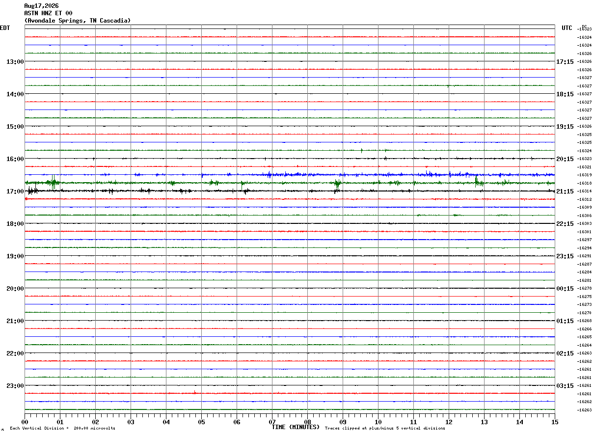Click the traces clipped footnote text
Viewport: 594px width, 435px height.
tap(385, 429)
